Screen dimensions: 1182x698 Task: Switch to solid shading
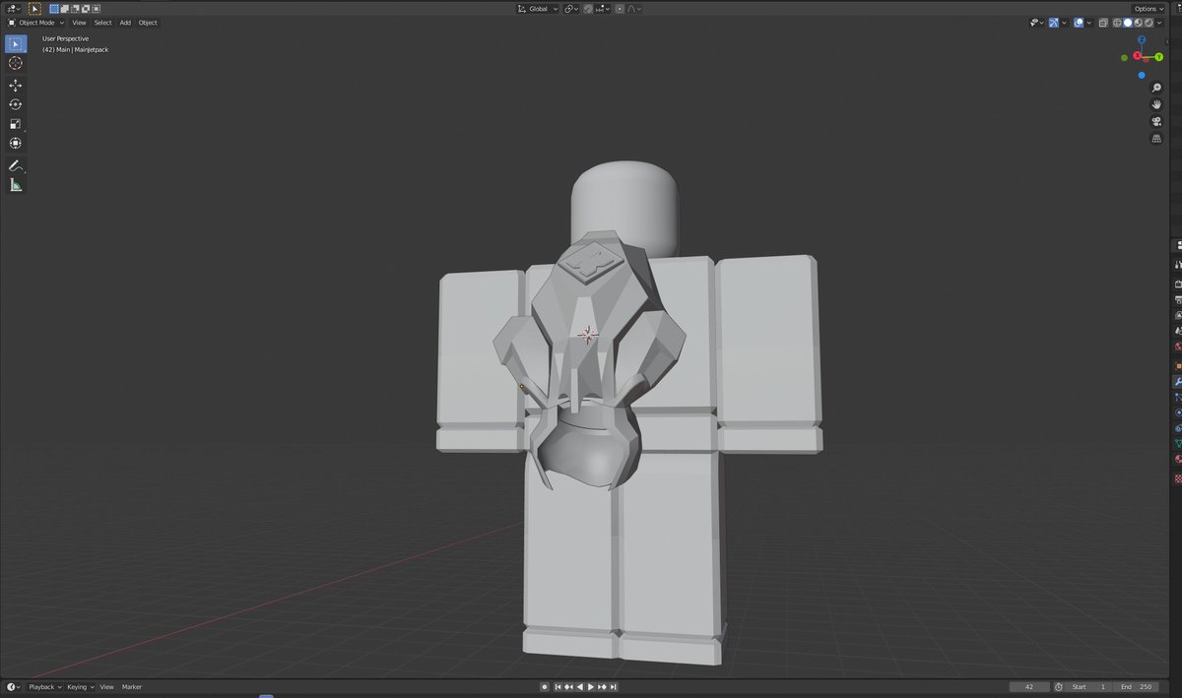[x=1128, y=23]
